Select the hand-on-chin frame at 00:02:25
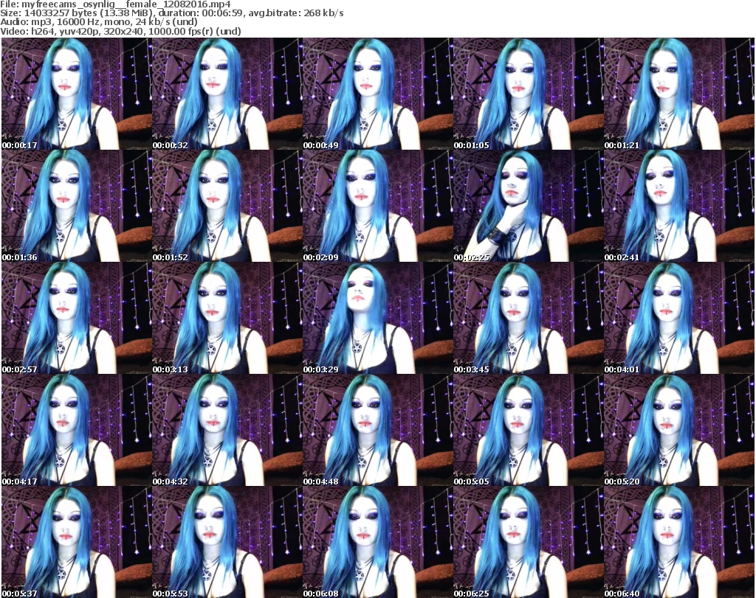Screen dimensions: 756x598 point(528,206)
